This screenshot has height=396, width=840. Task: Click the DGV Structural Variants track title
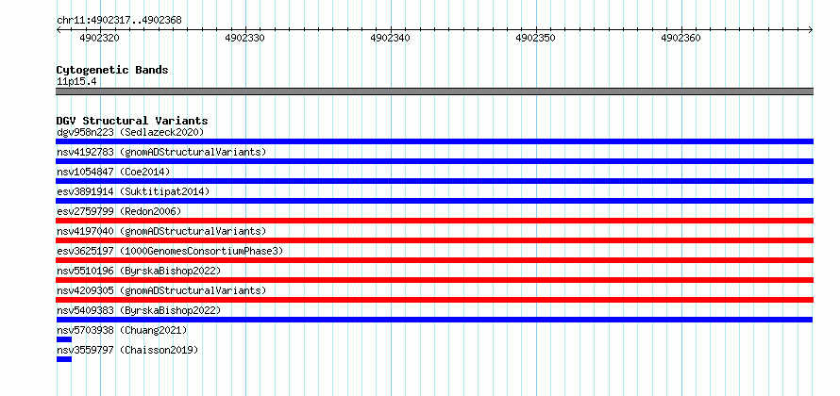pyautogui.click(x=132, y=121)
